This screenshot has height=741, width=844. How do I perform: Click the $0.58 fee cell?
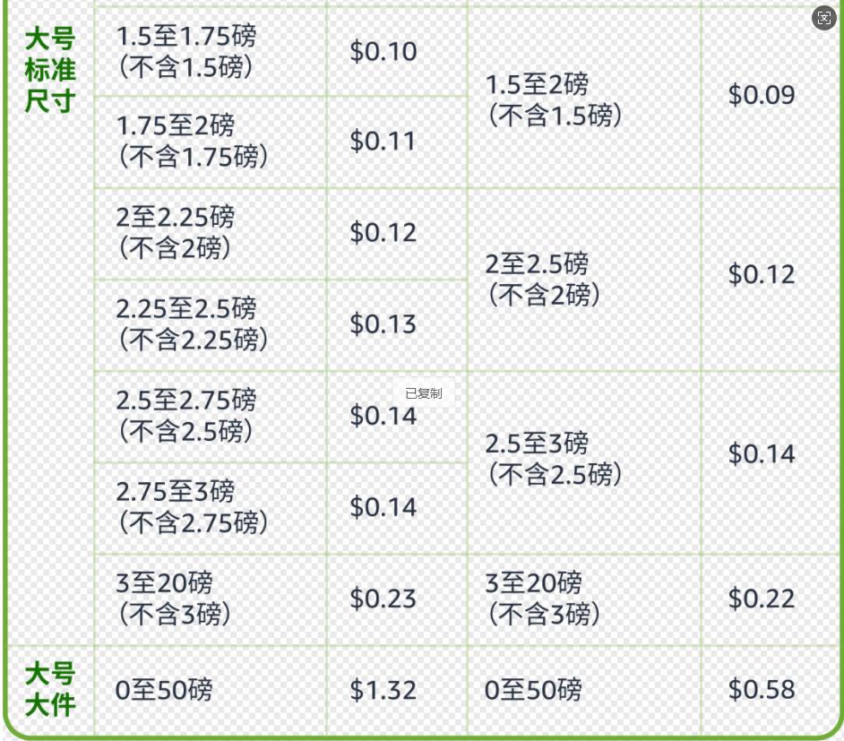coord(770,691)
